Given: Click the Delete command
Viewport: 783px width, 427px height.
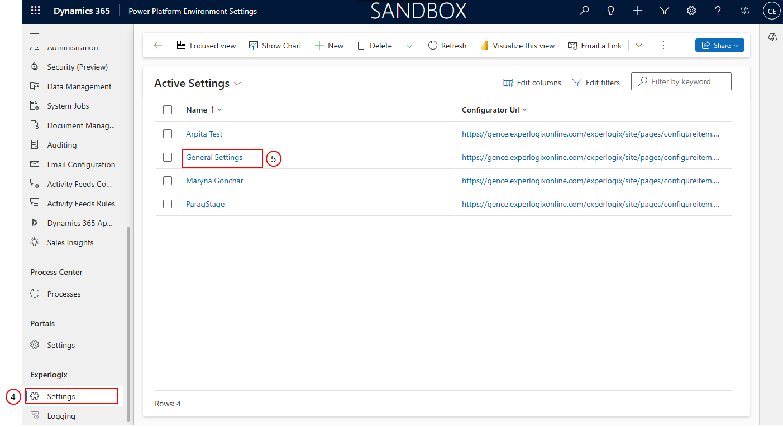Looking at the screenshot, I should coord(375,46).
